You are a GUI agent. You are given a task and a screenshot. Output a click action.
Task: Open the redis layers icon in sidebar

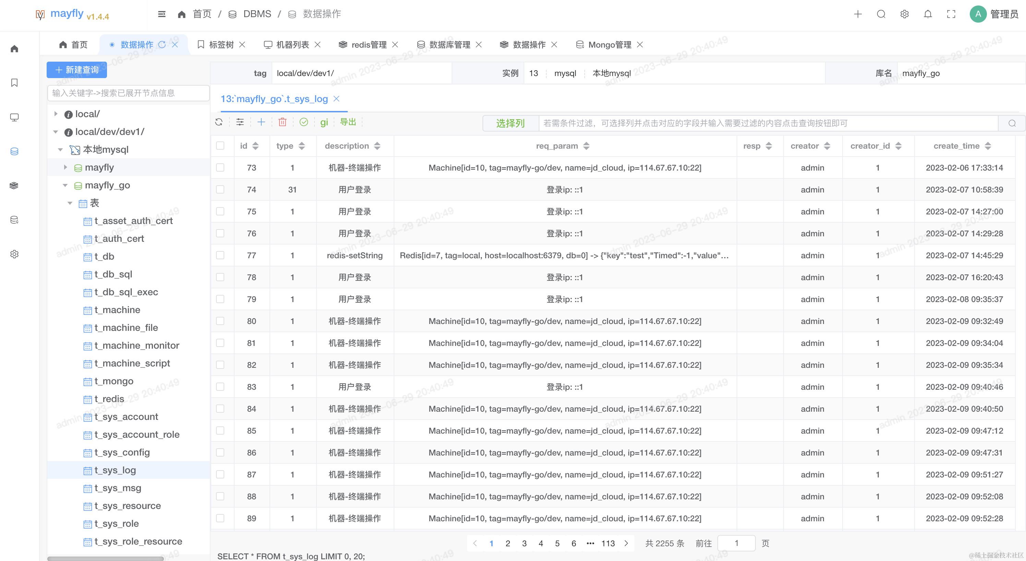coord(14,185)
